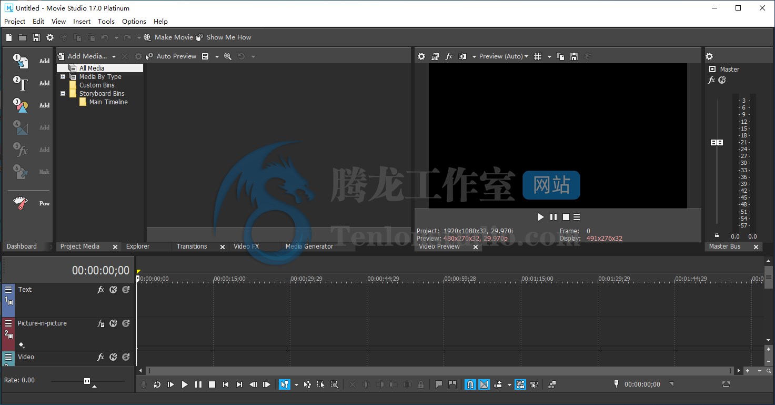Image resolution: width=775 pixels, height=405 pixels.
Task: Click dashboard step 3 Add shapes icon
Action: (x=21, y=105)
